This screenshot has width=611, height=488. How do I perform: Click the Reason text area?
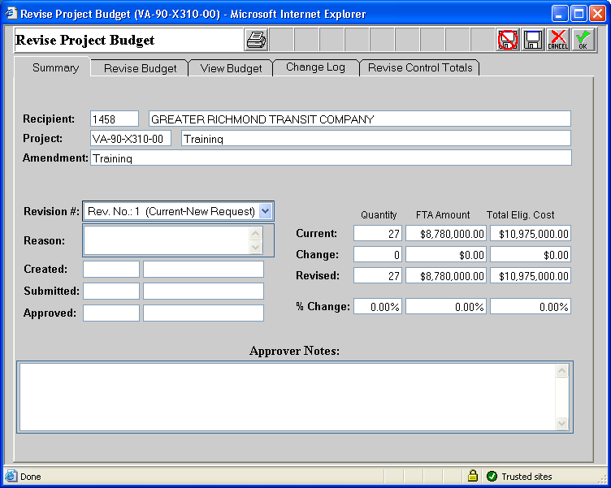pos(167,240)
